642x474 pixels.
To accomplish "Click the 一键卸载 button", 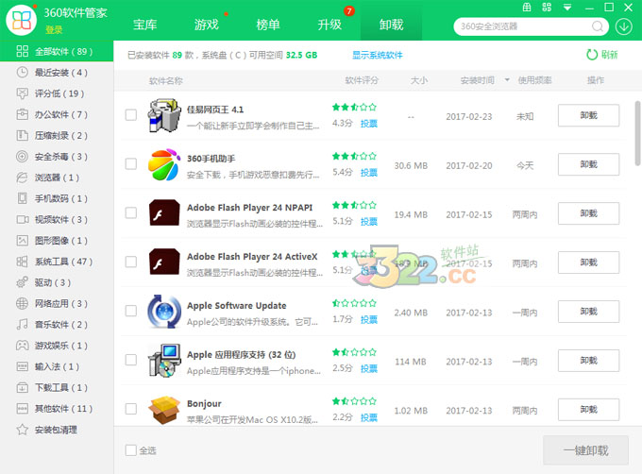I will click(x=585, y=450).
